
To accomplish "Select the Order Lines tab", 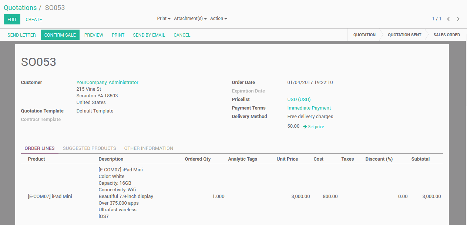I will pos(40,148).
